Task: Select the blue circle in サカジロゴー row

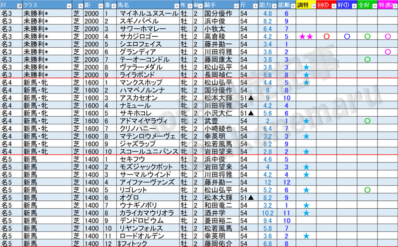Action: (347, 36)
